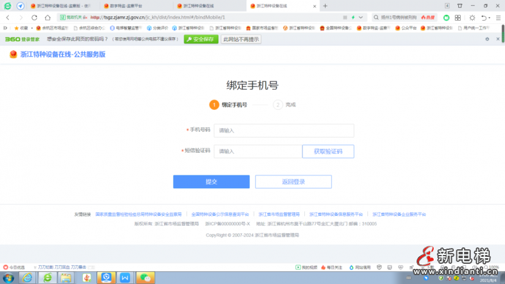Image resolution: width=505 pixels, height=284 pixels.
Task: Click the 浙江特种设备在线-公共服务版 site title
Action: point(62,54)
